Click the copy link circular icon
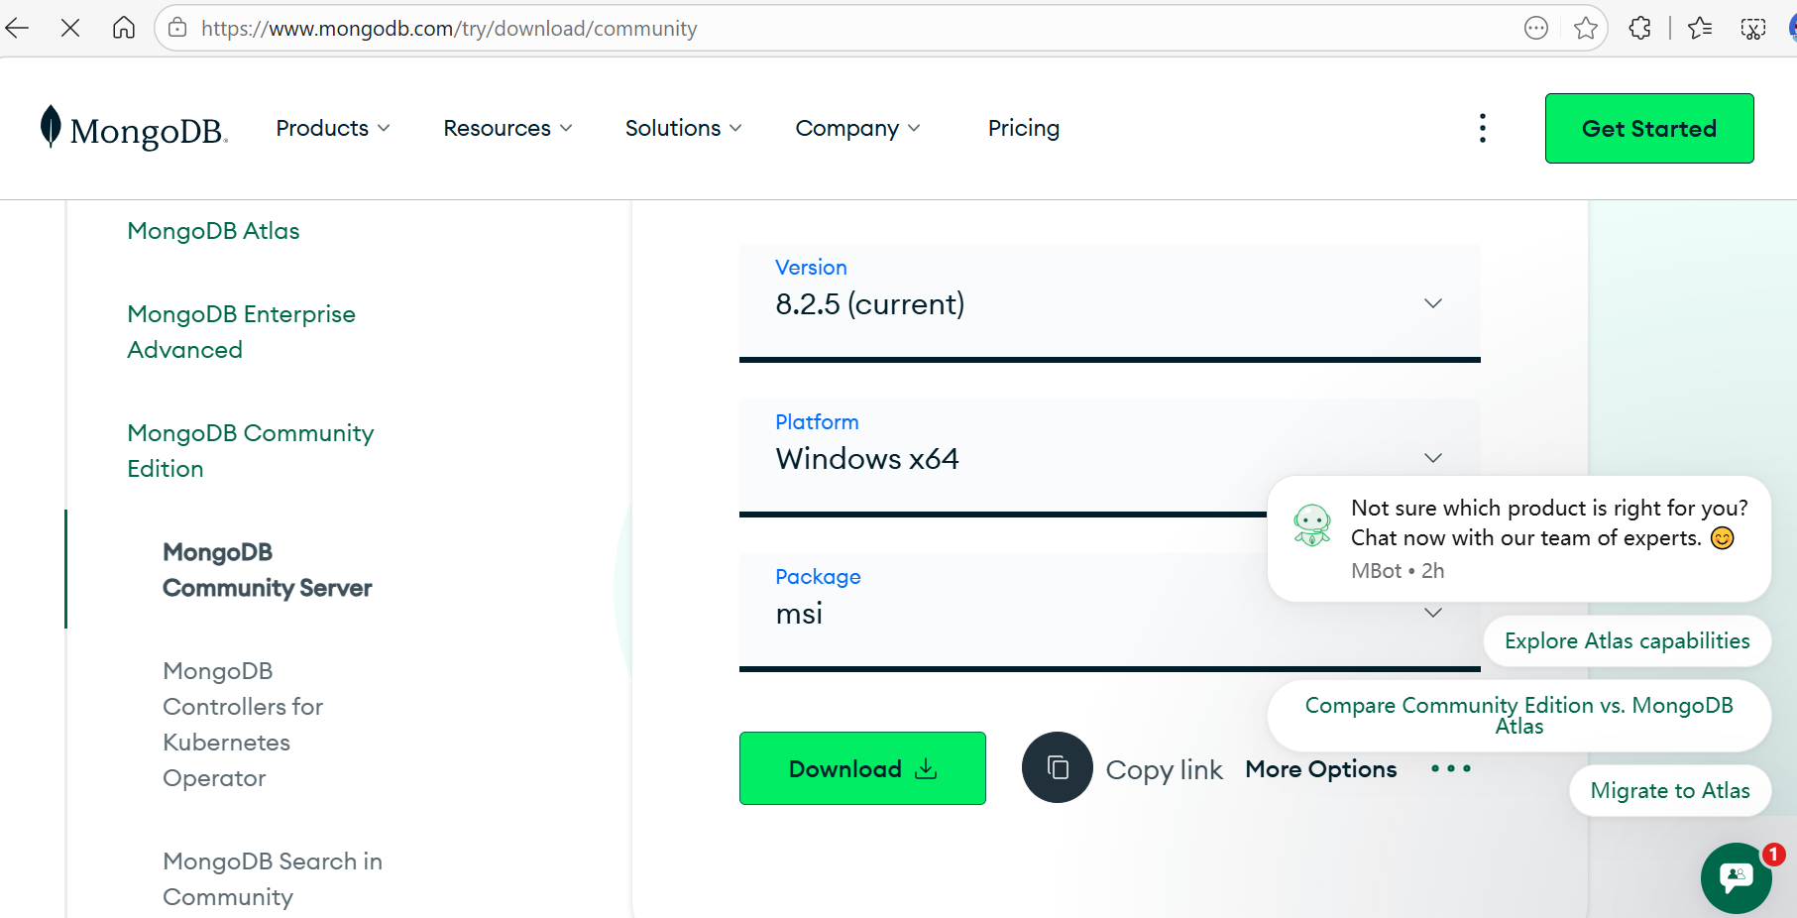The height and width of the screenshot is (918, 1797). tap(1058, 767)
